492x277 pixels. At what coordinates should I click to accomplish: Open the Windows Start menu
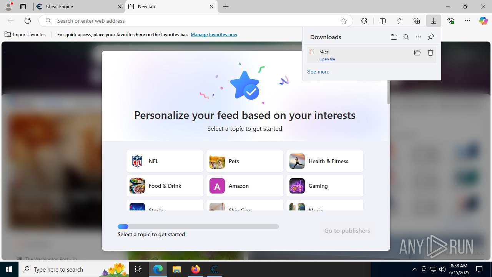click(9, 269)
